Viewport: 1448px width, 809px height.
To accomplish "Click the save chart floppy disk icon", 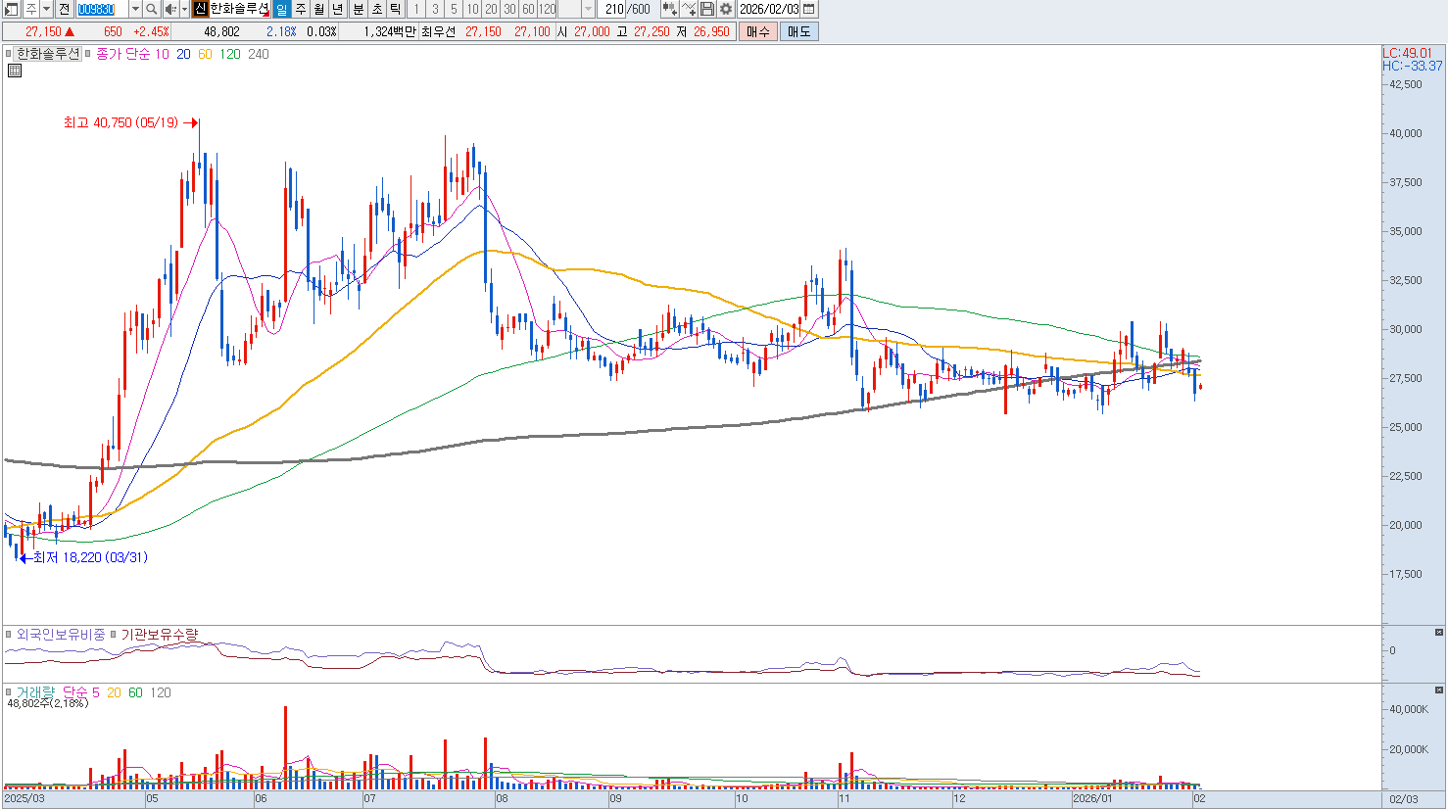I will 707,9.
